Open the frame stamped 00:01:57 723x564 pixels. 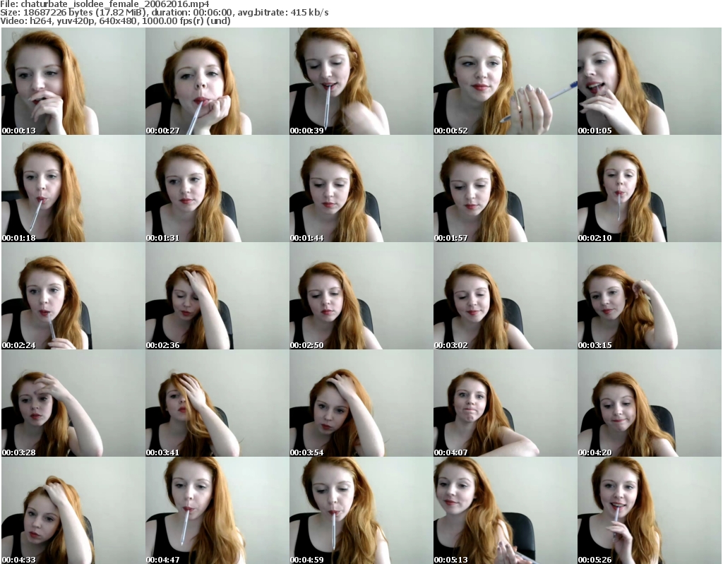click(x=505, y=188)
